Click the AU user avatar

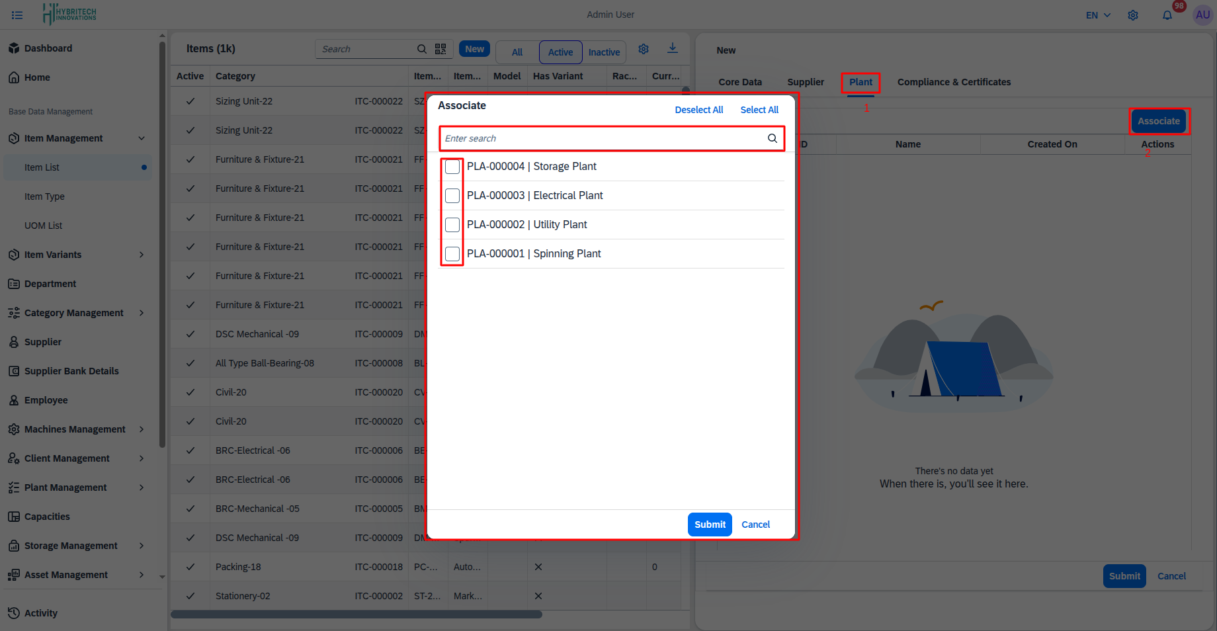tap(1202, 15)
